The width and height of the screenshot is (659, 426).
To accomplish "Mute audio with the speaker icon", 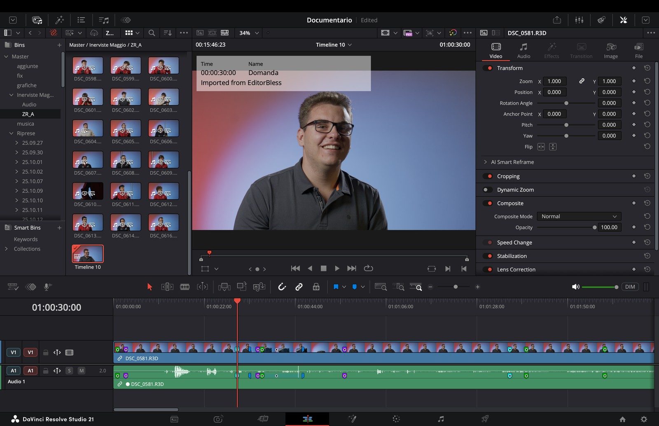I will coord(575,287).
